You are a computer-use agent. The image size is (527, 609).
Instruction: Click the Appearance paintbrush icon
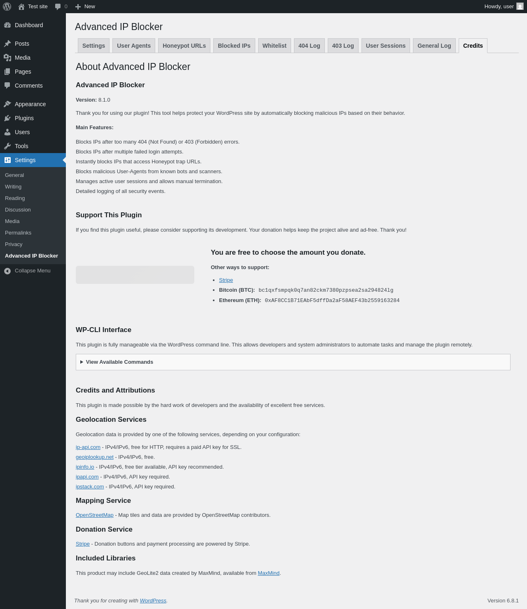pyautogui.click(x=7, y=104)
